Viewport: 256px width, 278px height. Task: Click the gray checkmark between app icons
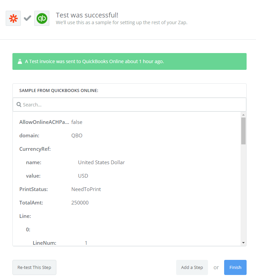pos(28,18)
